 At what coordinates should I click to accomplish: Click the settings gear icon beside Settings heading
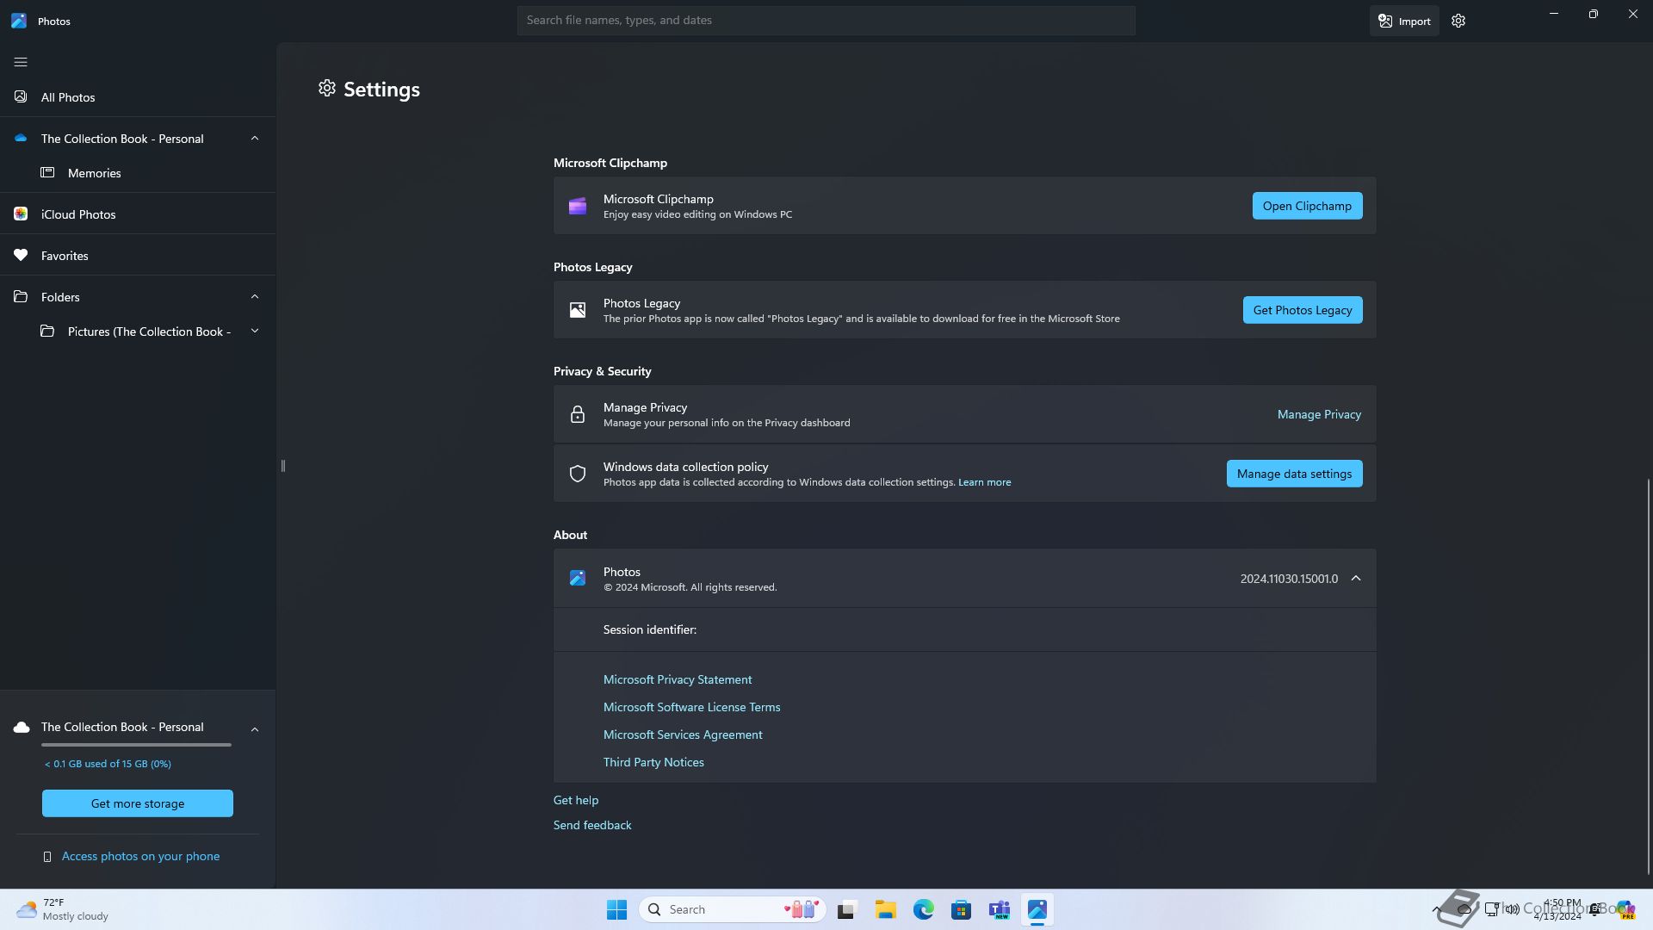click(x=326, y=88)
